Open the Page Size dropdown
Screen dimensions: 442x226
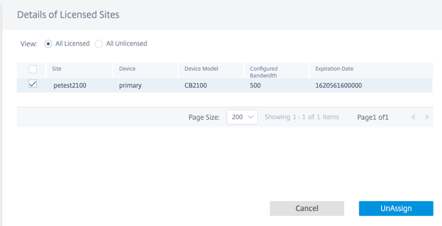(242, 117)
